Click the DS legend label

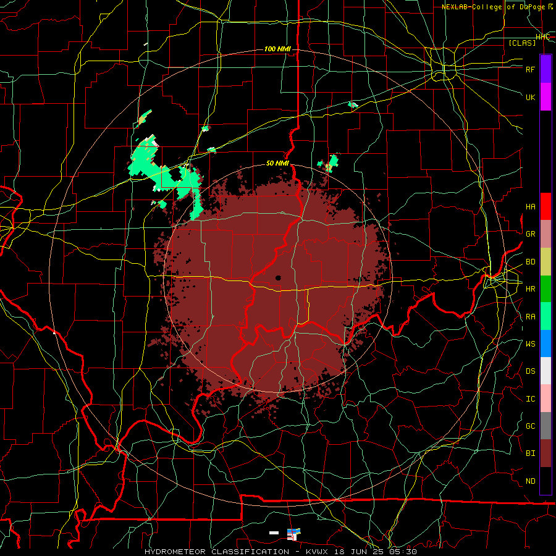click(x=531, y=371)
